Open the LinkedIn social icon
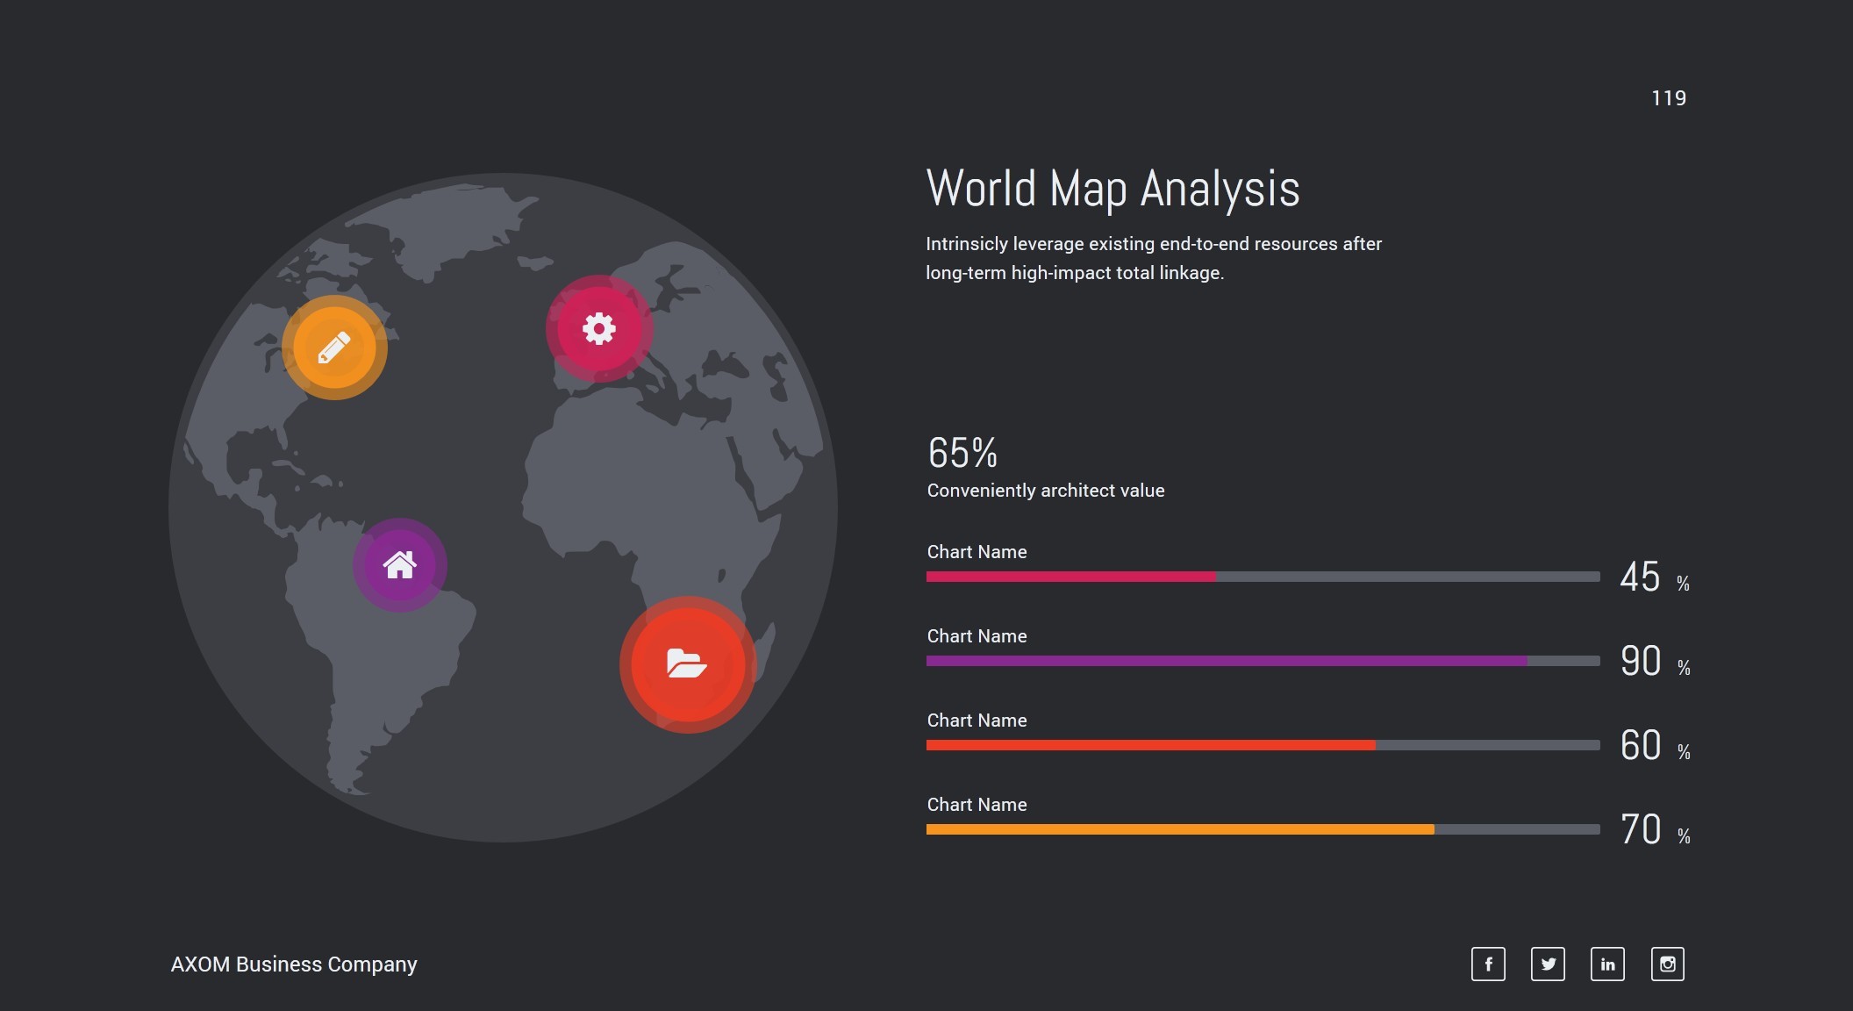This screenshot has height=1011, width=1853. click(x=1607, y=964)
